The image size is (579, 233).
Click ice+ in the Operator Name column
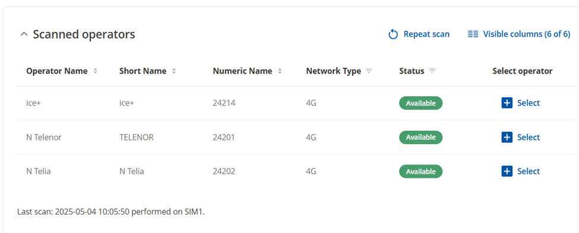(x=34, y=103)
